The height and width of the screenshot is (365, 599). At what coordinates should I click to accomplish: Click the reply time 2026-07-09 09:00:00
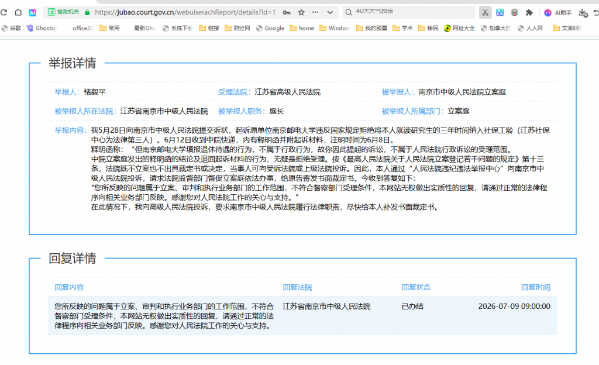514,307
